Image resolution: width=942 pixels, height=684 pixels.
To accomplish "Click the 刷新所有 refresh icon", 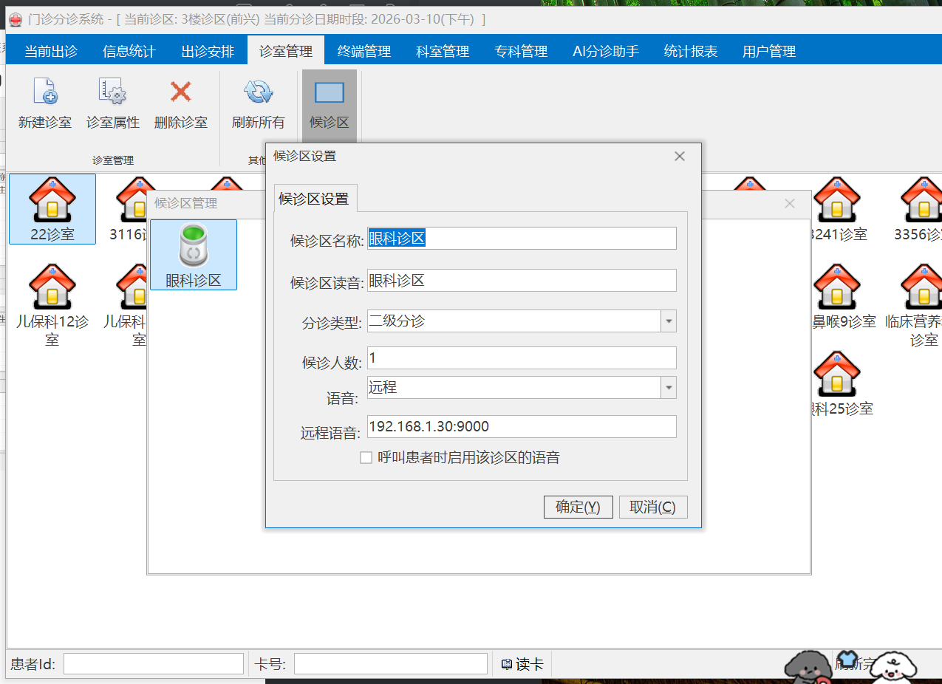I will point(258,92).
